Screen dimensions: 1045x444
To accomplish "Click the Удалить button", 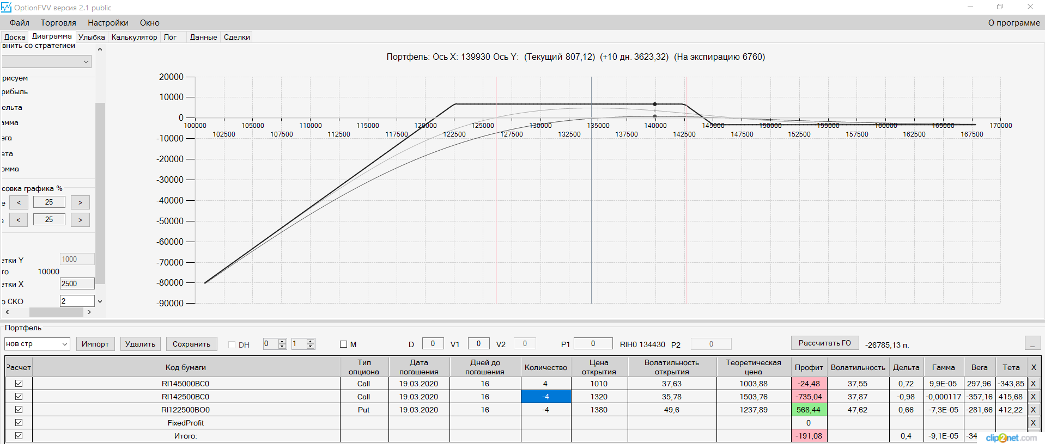I will click(140, 344).
